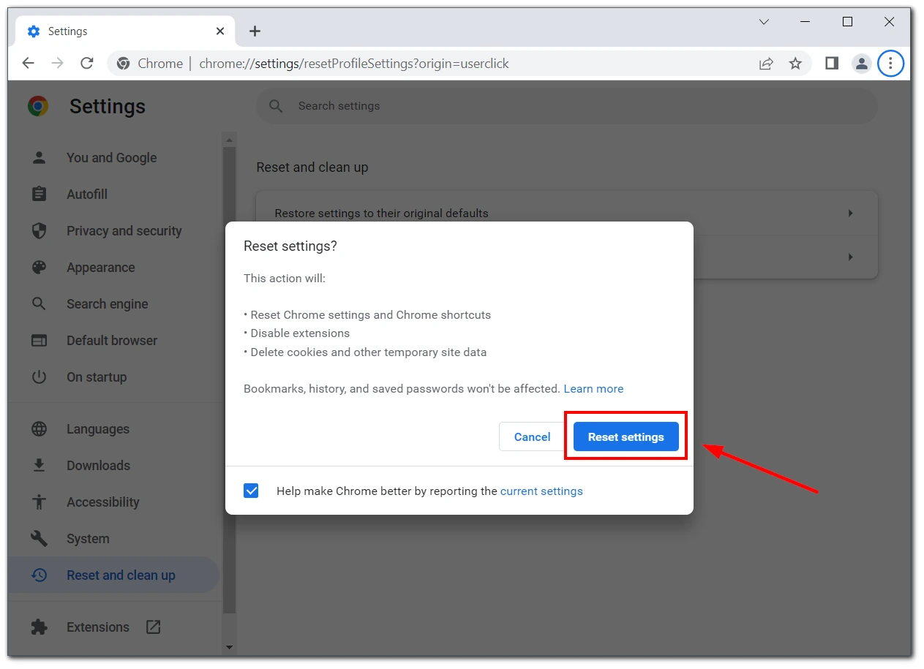Cancel the reset settings dialog
The width and height of the screenshot is (924, 669).
point(532,436)
